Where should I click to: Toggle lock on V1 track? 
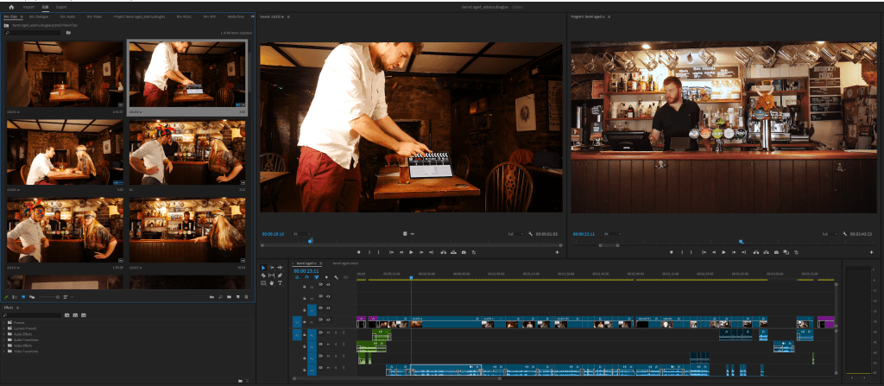tap(305, 321)
